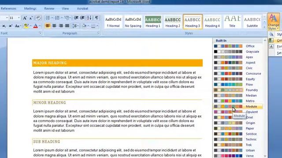Apply the Normal style

click(x=113, y=22)
